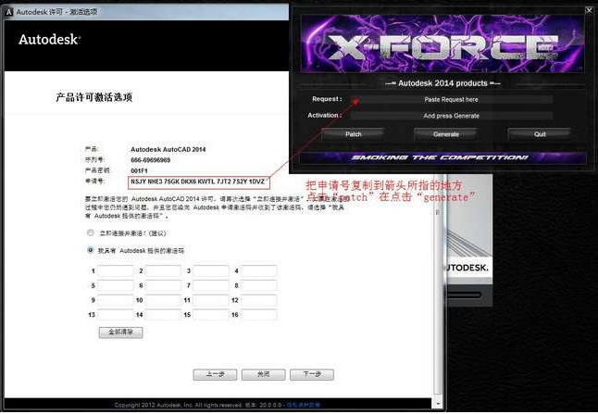This screenshot has height=414, width=598.
Task: Click activation code field 1
Action: [116, 270]
